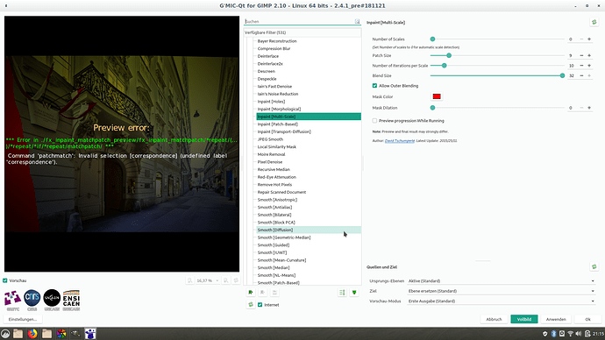The height and width of the screenshot is (340, 605).
Task: Open the volume tray icon
Action: point(579,334)
